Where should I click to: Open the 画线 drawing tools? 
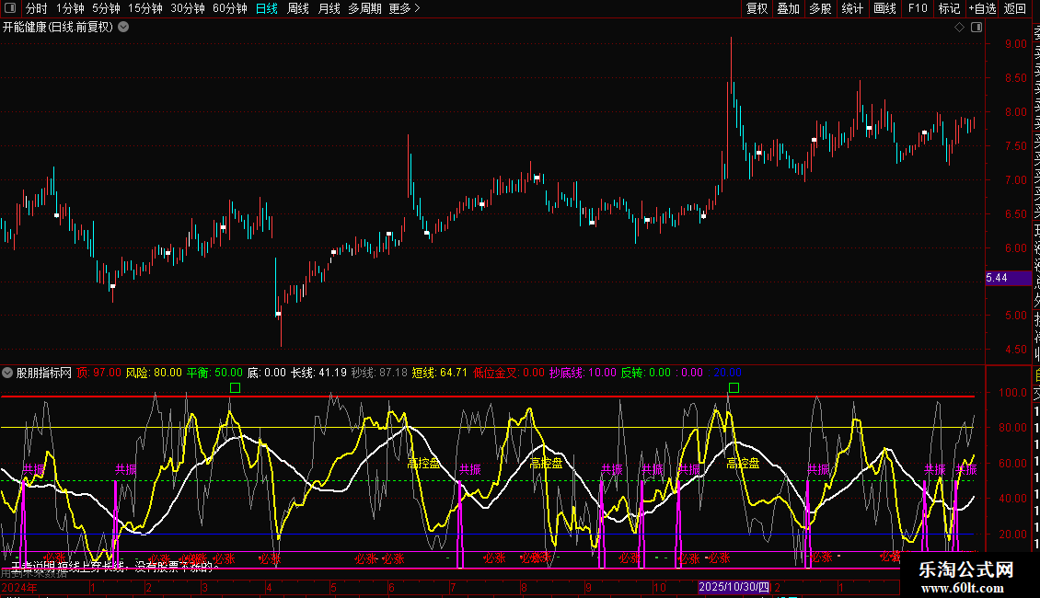tap(884, 8)
